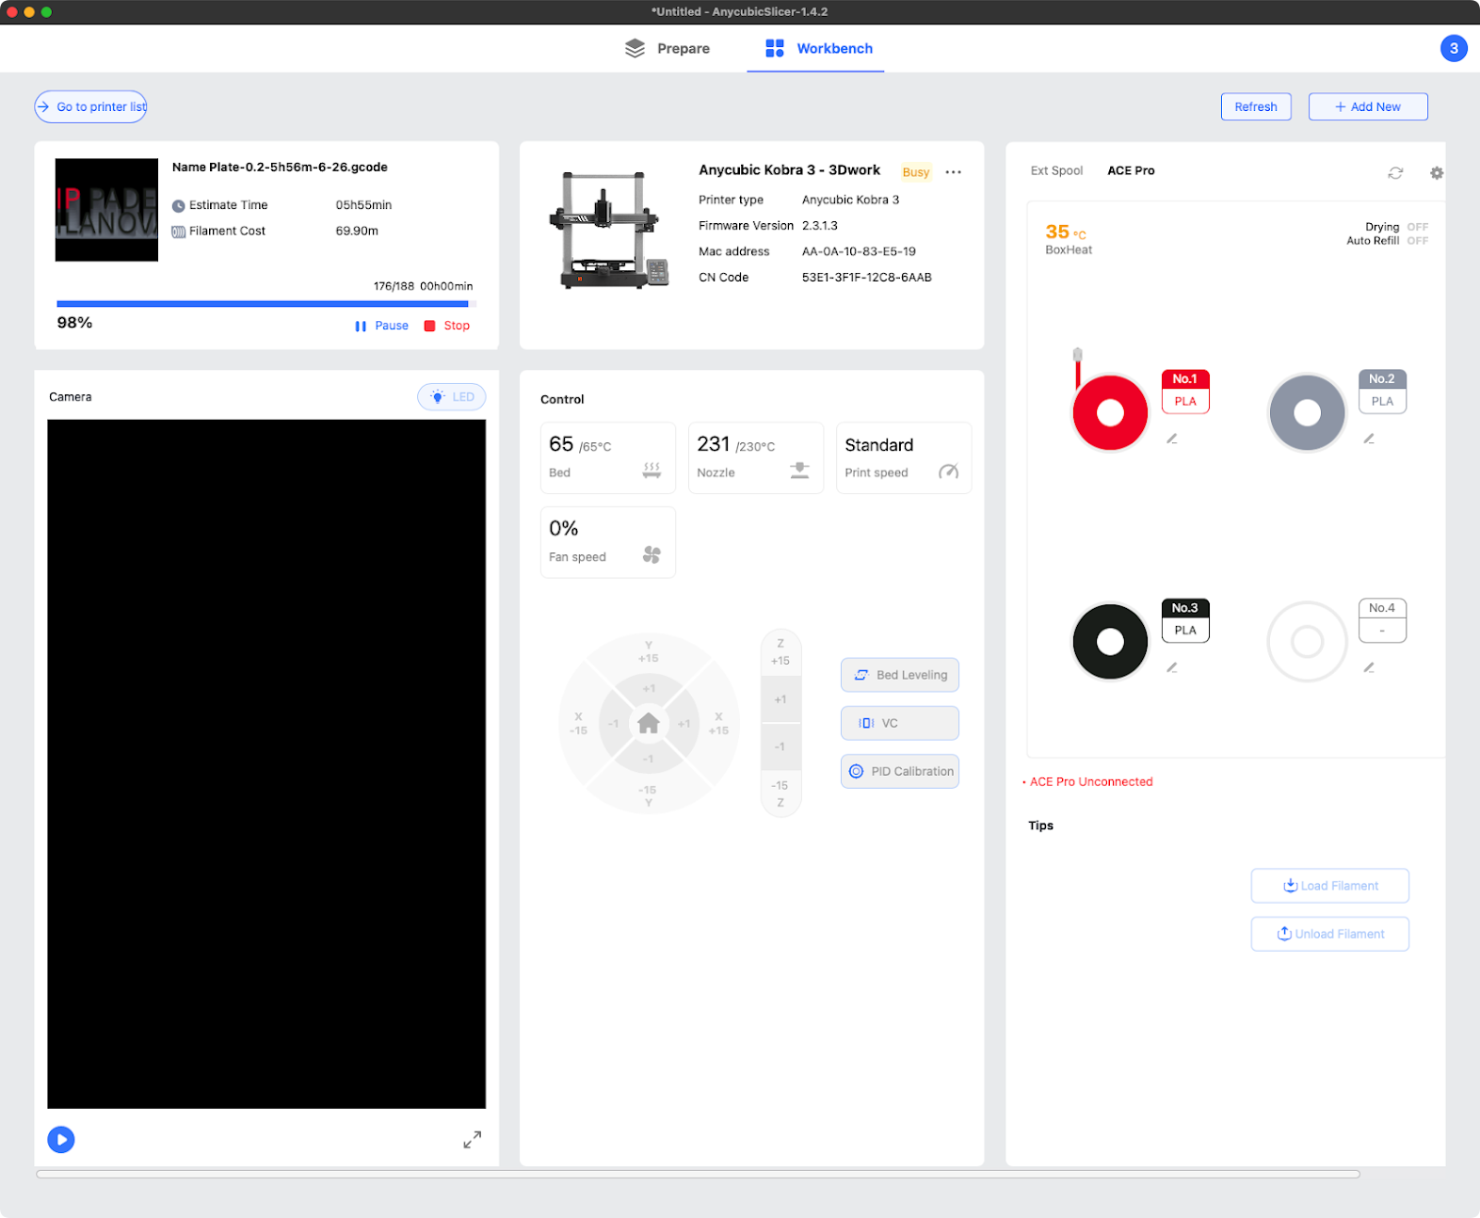This screenshot has width=1480, height=1218.
Task: Move Z axis -15
Action: click(x=780, y=793)
